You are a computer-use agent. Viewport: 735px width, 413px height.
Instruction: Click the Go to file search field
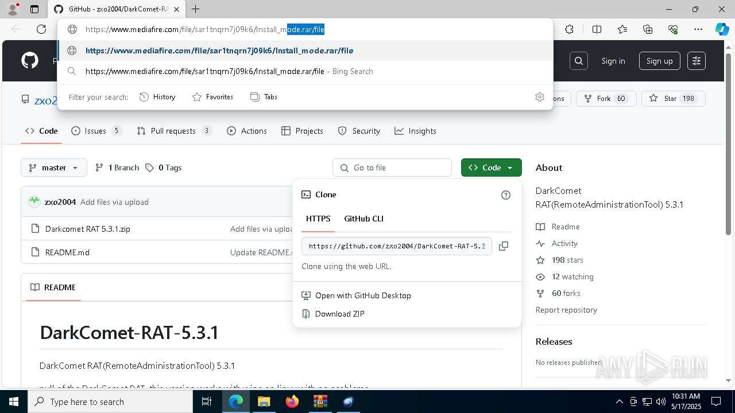392,167
